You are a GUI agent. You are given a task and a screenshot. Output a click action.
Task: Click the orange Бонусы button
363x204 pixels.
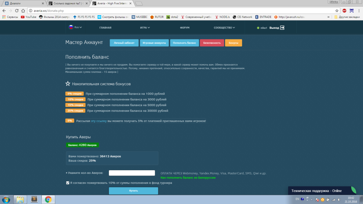[x=233, y=43]
